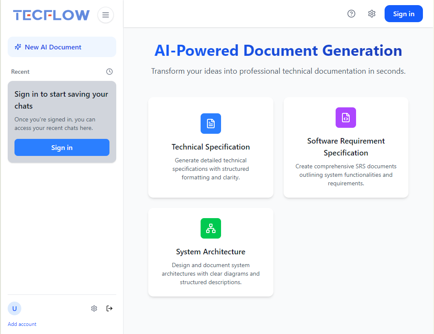Start a New AI Document
The height and width of the screenshot is (334, 434).
coord(62,47)
